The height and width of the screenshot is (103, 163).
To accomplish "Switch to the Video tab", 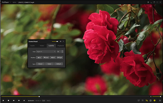I will [42, 46].
